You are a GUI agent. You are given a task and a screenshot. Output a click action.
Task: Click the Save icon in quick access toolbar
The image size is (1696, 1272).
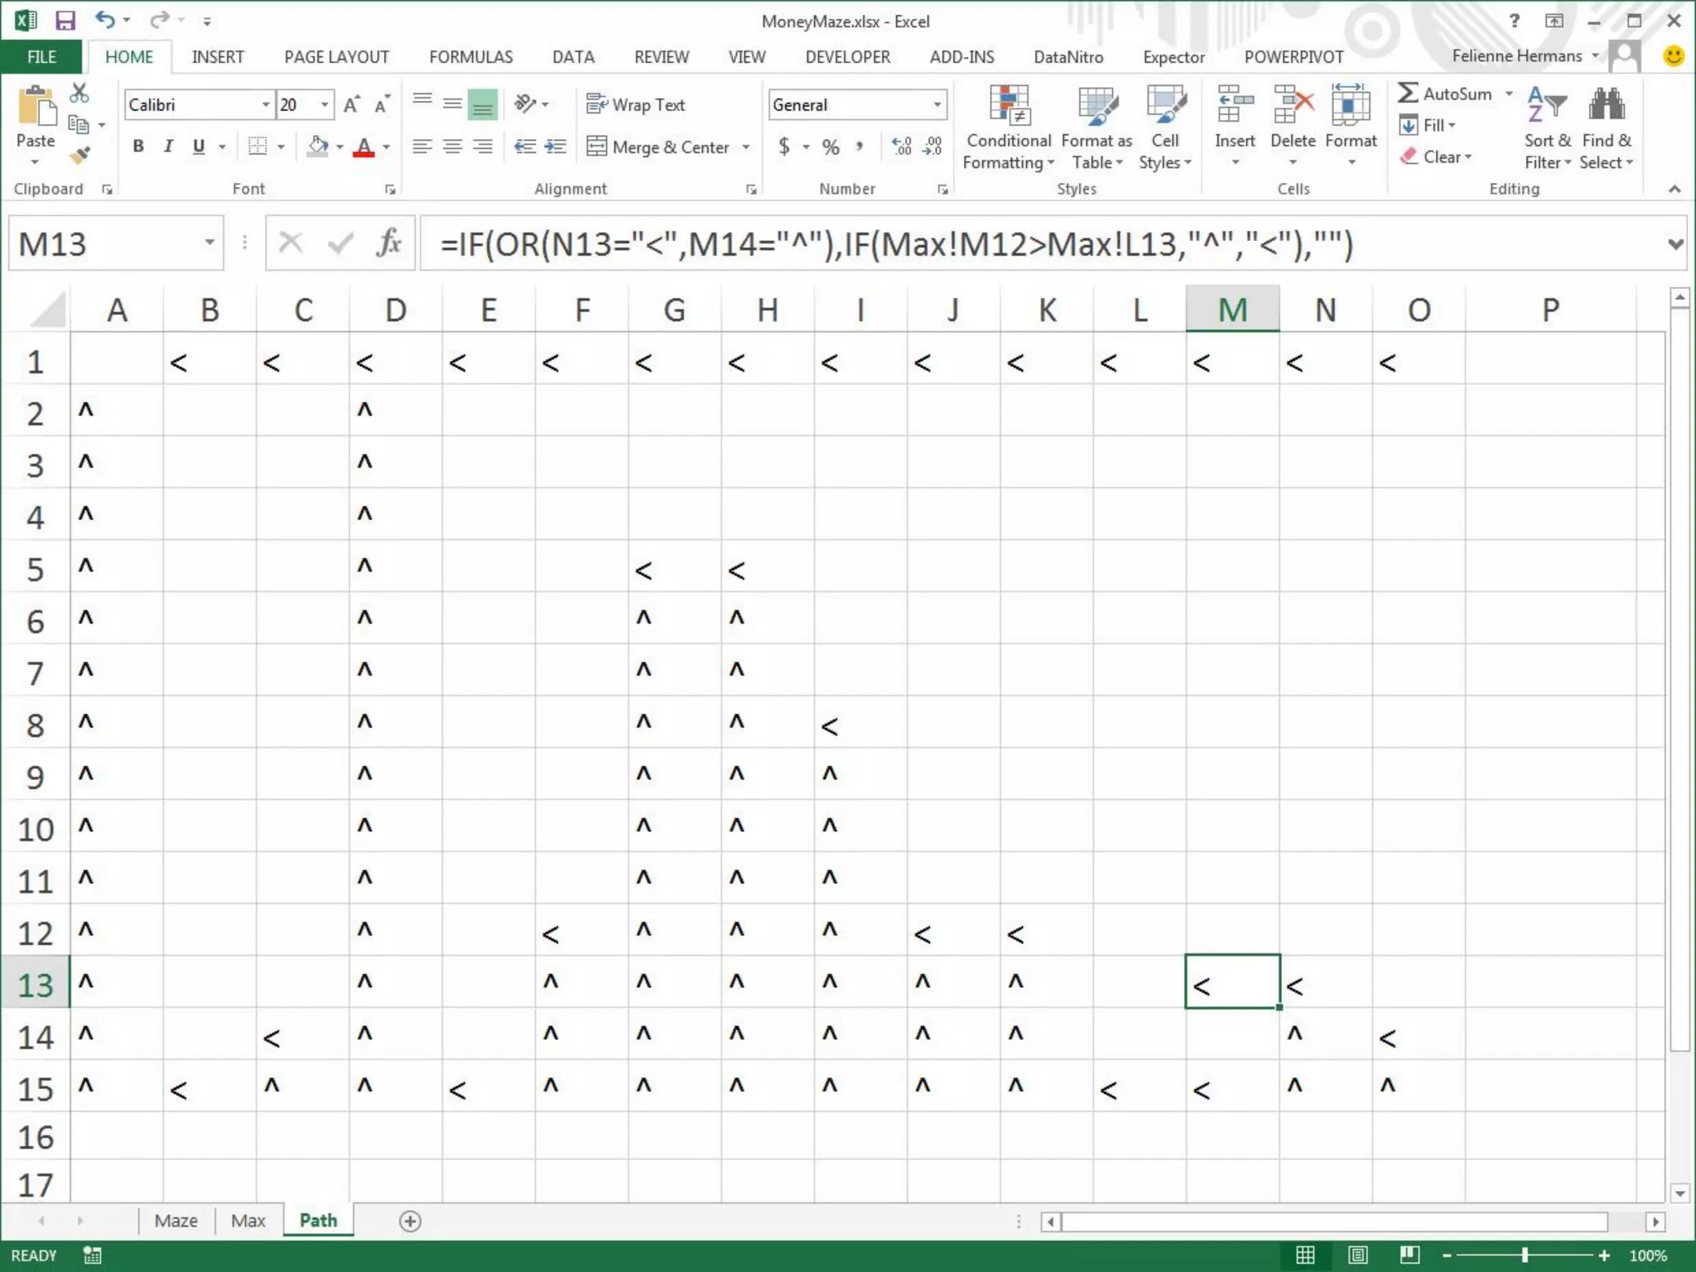pyautogui.click(x=65, y=20)
